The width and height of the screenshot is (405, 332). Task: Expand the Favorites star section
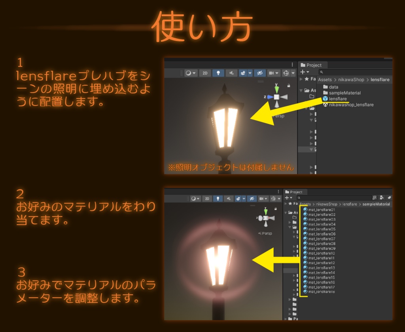point(307,79)
